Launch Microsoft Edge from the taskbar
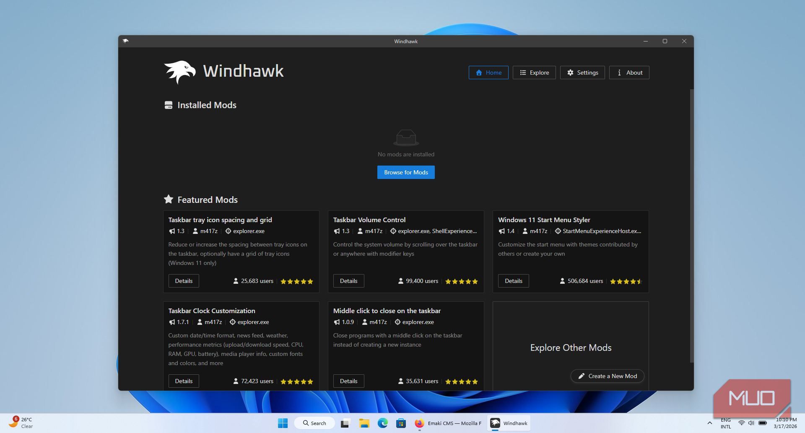805x433 pixels. [382, 423]
